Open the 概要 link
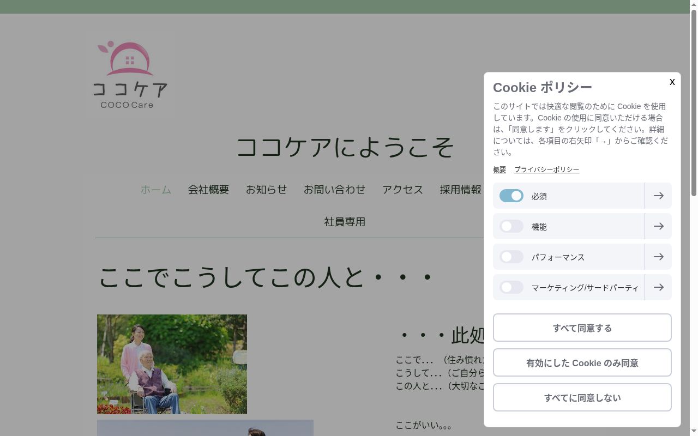 pyautogui.click(x=500, y=169)
